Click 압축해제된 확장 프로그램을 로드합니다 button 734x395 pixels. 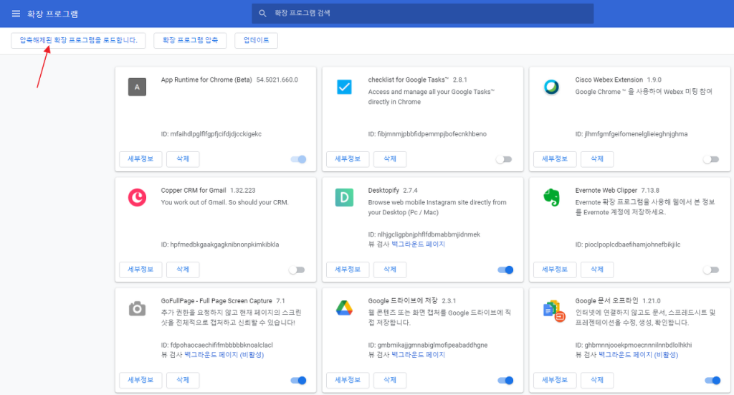click(x=78, y=40)
